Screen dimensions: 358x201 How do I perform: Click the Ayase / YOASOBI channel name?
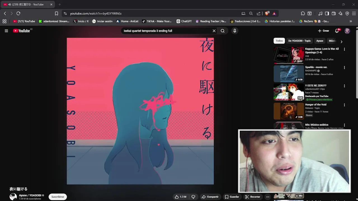pyautogui.click(x=30, y=195)
